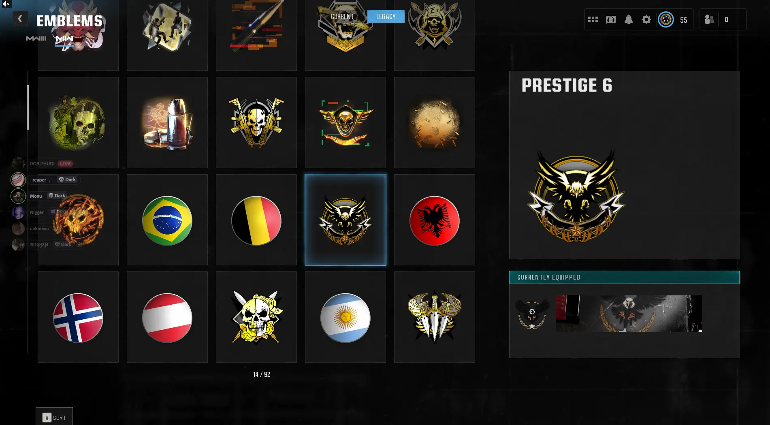The width and height of the screenshot is (770, 425).
Task: Open the social friends icon
Action: coord(709,19)
